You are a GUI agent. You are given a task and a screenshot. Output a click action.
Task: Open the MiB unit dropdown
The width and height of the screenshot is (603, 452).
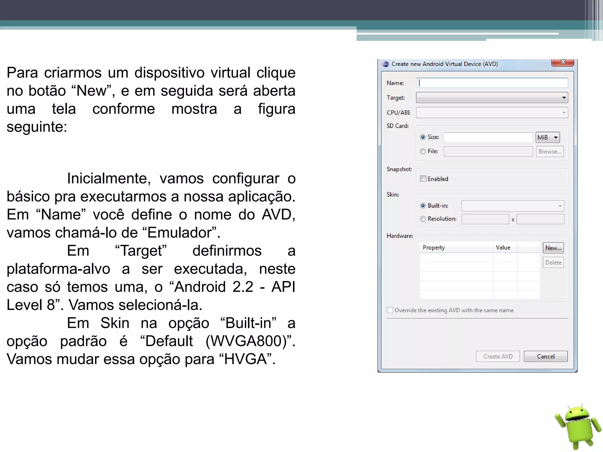pyautogui.click(x=548, y=137)
